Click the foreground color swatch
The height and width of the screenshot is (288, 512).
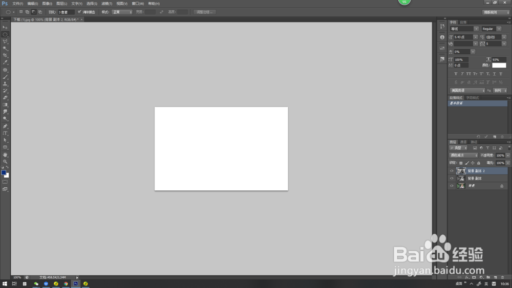4,172
